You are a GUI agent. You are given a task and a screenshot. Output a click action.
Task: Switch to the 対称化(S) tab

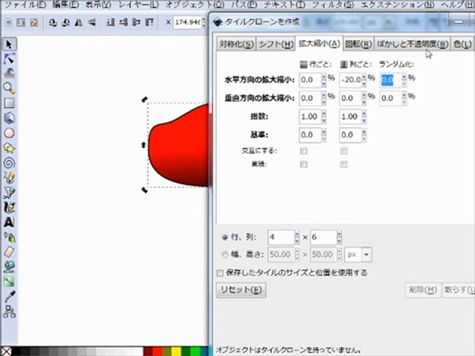(237, 44)
